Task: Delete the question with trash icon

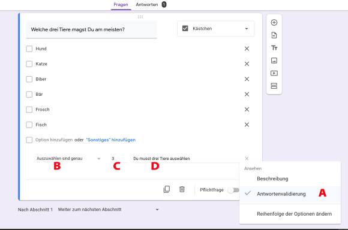Action: (x=182, y=189)
